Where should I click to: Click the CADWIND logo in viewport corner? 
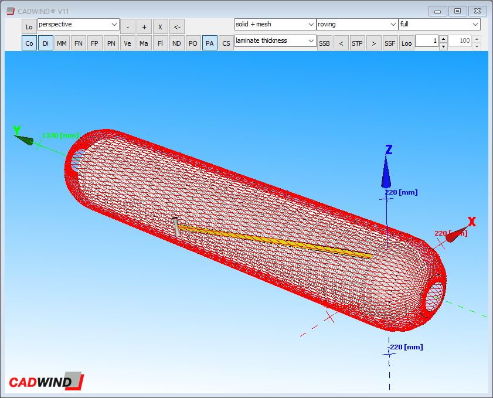pyautogui.click(x=46, y=382)
